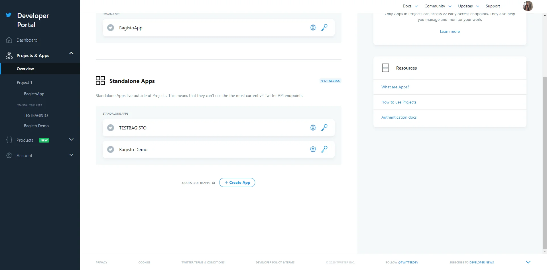
Task: Go to Dashboard in the sidebar
Action: 27,40
